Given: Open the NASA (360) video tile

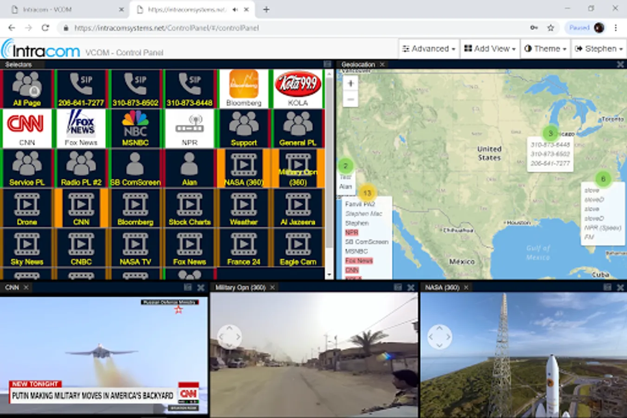Looking at the screenshot, I should tap(244, 169).
